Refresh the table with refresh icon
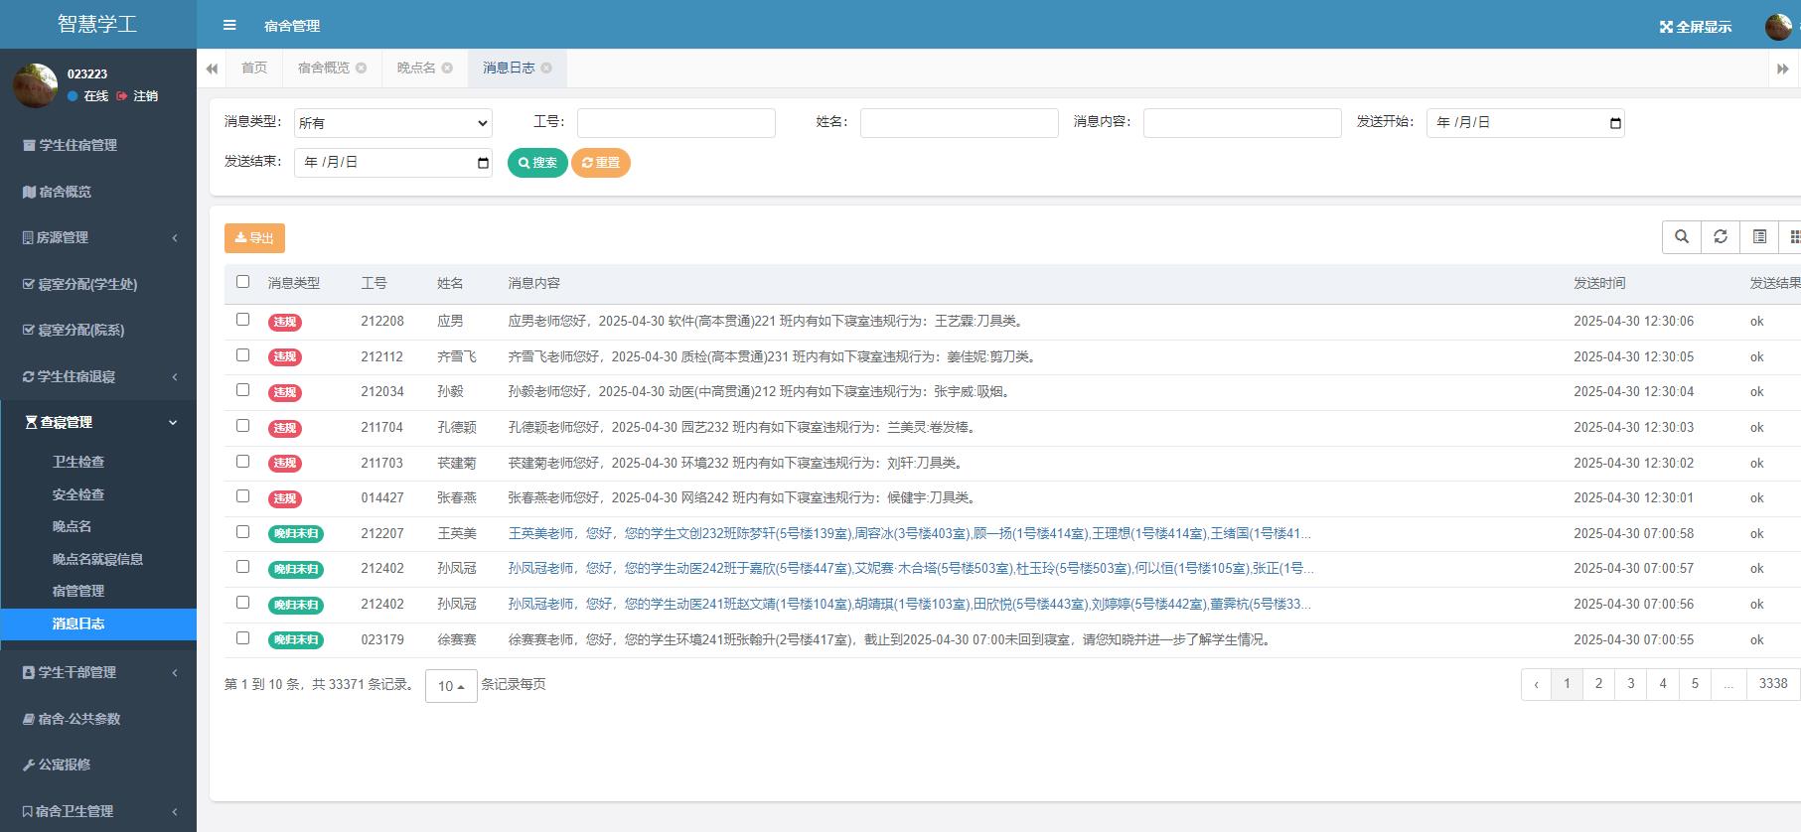The image size is (1801, 832). [x=1721, y=236]
